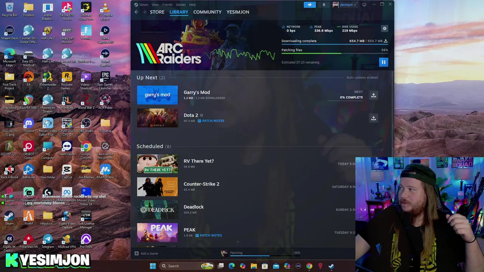The image size is (484, 272).
Task: Open the View menu
Action: coord(155,5)
